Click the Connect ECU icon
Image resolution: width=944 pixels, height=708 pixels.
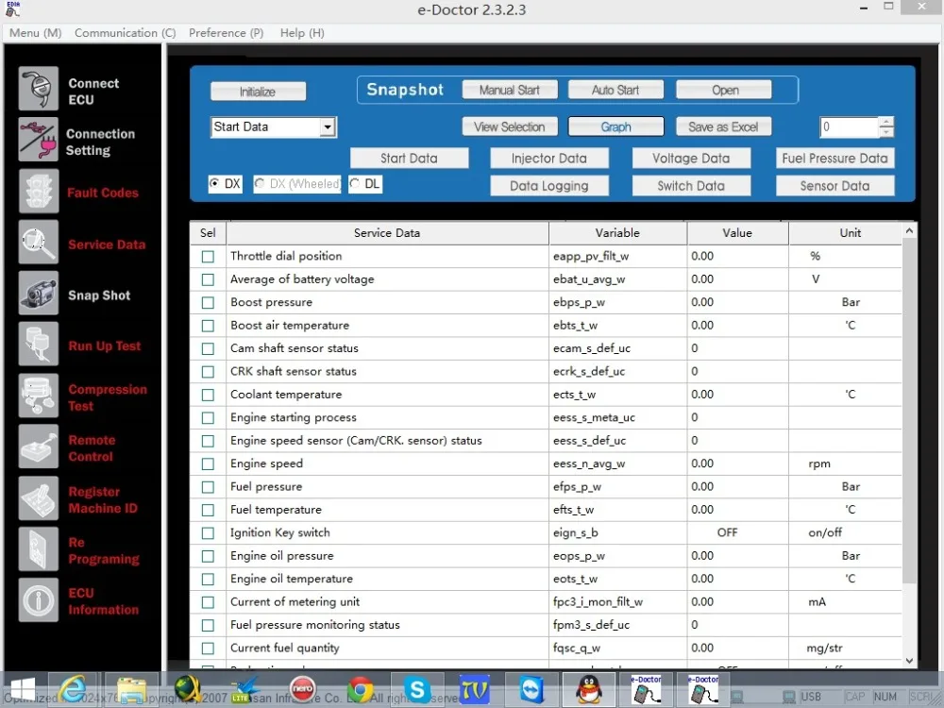pyautogui.click(x=39, y=89)
